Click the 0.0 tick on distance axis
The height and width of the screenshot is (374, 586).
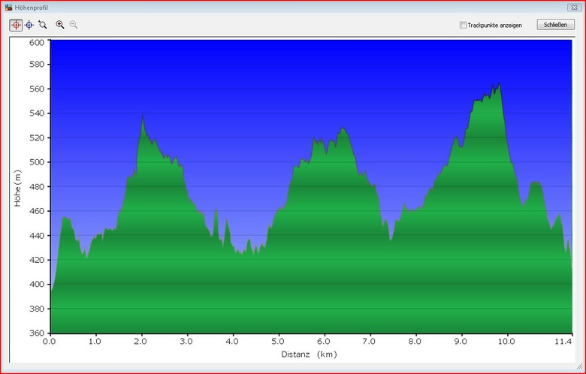coord(50,340)
